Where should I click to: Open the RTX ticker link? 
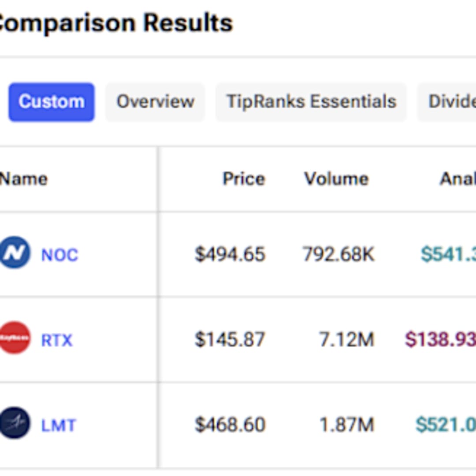57,340
